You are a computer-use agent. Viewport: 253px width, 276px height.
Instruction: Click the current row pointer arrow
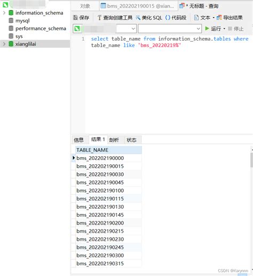pos(74,158)
